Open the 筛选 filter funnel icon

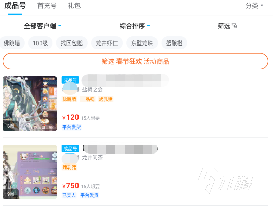[x=235, y=26]
